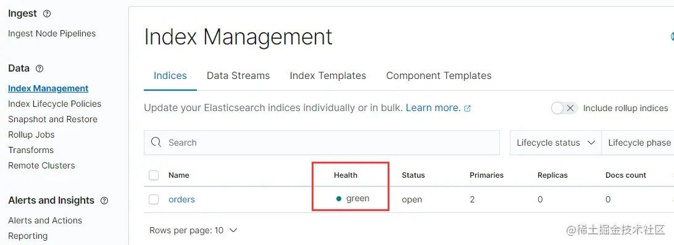Select the orders index checkbox
This screenshot has height=245, width=674.
tap(154, 199)
